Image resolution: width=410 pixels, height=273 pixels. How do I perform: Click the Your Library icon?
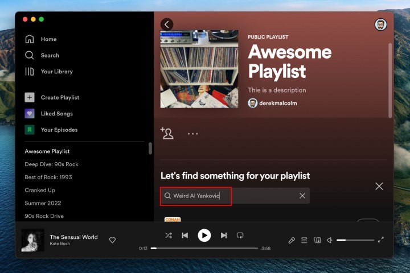29,72
